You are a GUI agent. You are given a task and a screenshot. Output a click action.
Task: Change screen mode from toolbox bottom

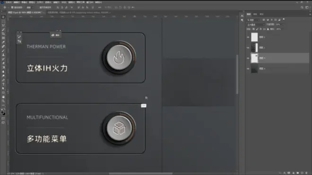click(3, 123)
